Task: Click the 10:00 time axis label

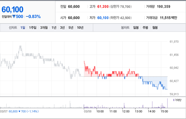Action: [x=100, y=111]
